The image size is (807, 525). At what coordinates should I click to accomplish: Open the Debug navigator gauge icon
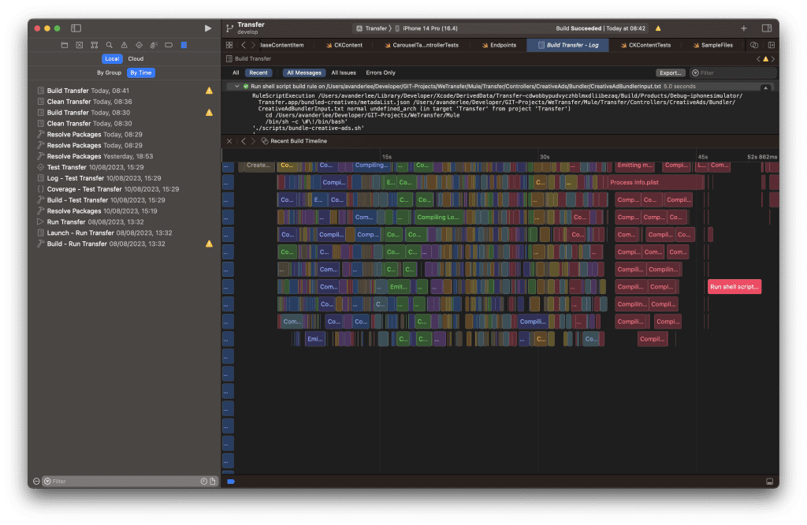[153, 45]
